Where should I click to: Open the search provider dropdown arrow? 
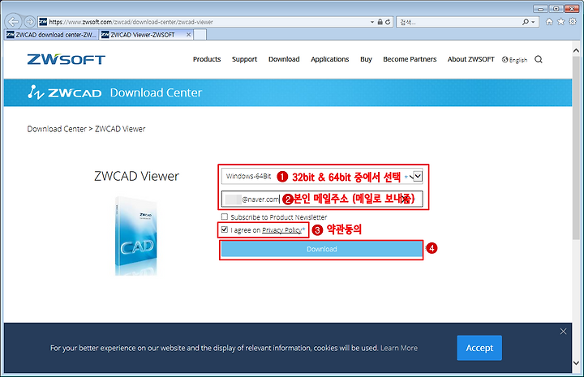pyautogui.click(x=533, y=23)
